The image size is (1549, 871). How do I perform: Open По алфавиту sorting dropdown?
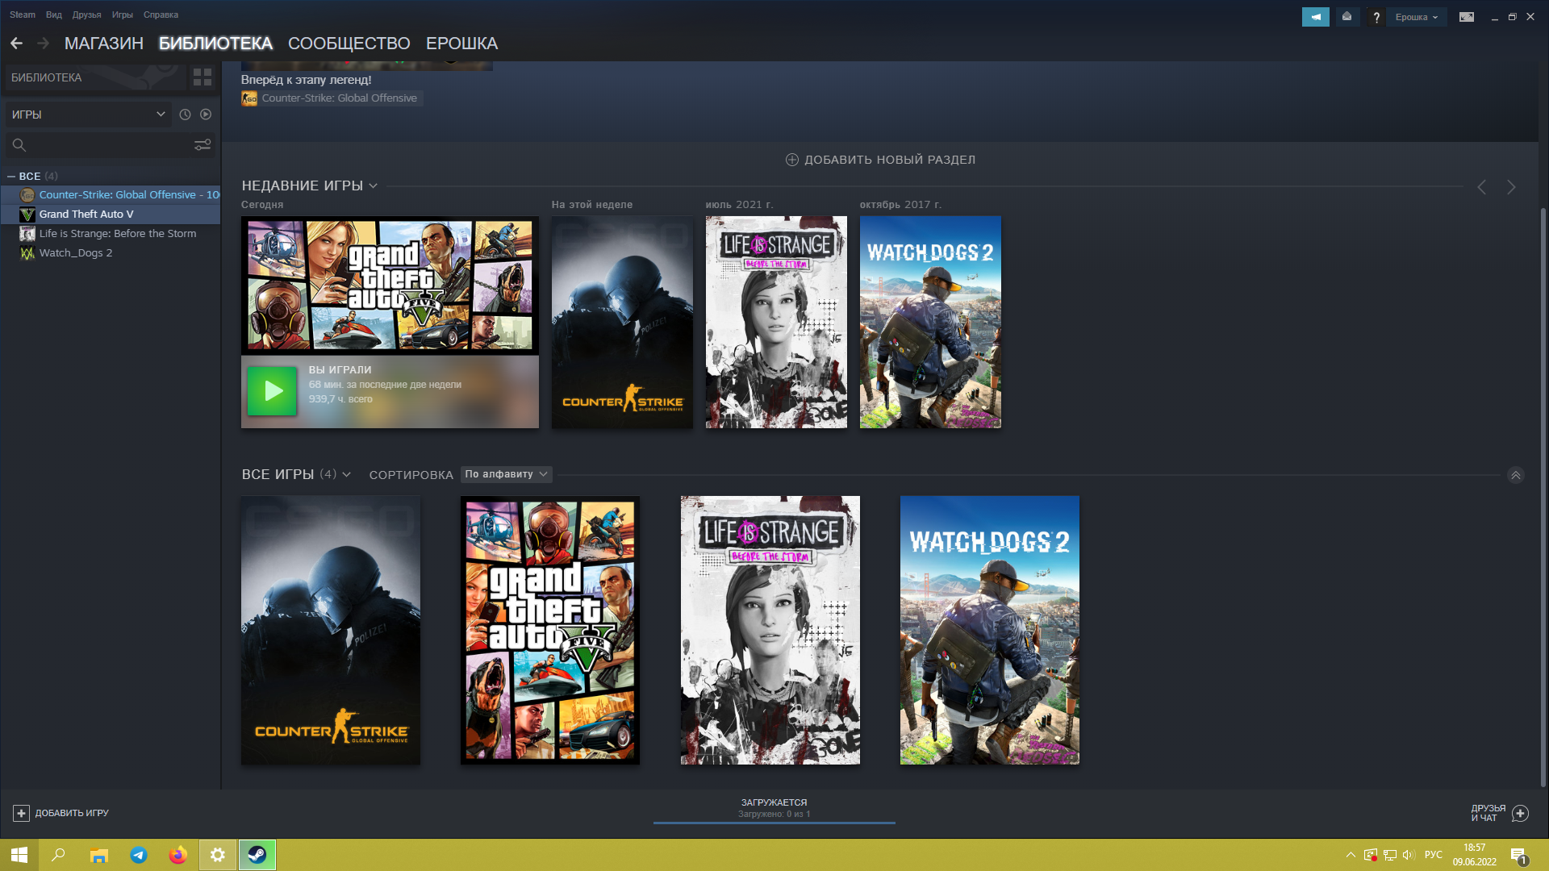pos(507,474)
